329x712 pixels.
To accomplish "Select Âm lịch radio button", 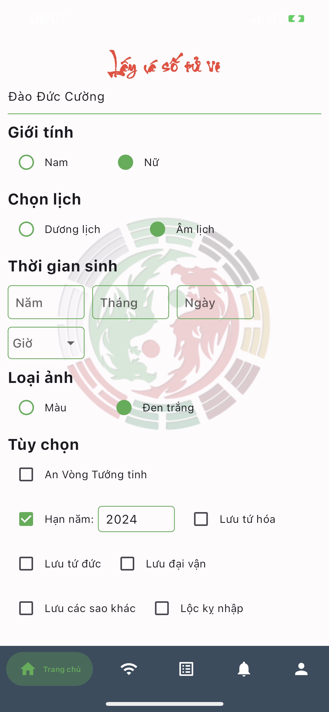I will (158, 229).
